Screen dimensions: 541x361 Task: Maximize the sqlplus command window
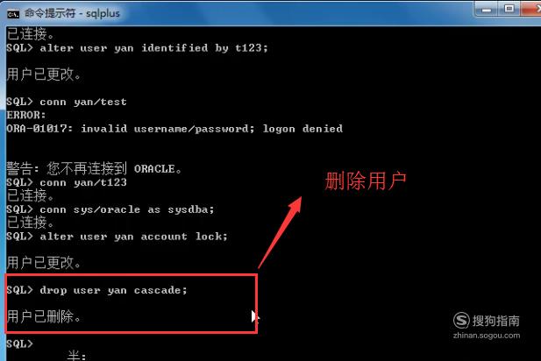point(509,9)
